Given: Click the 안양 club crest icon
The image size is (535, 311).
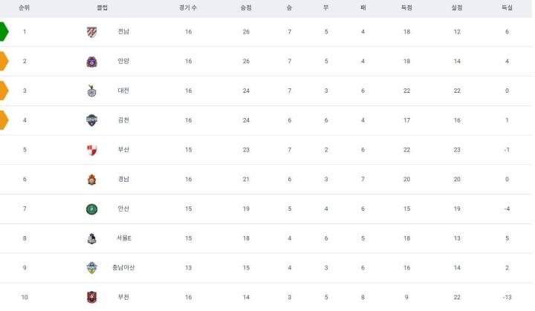Looking at the screenshot, I should (91, 62).
